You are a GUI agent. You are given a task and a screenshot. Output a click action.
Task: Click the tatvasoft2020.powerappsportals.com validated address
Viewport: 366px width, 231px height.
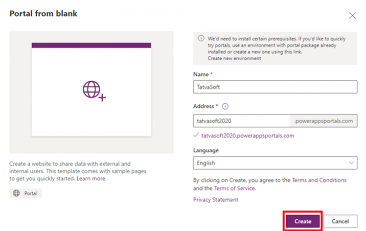click(x=247, y=136)
